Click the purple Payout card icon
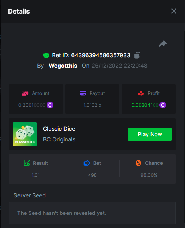The width and height of the screenshot is (185, 228). click(x=83, y=93)
